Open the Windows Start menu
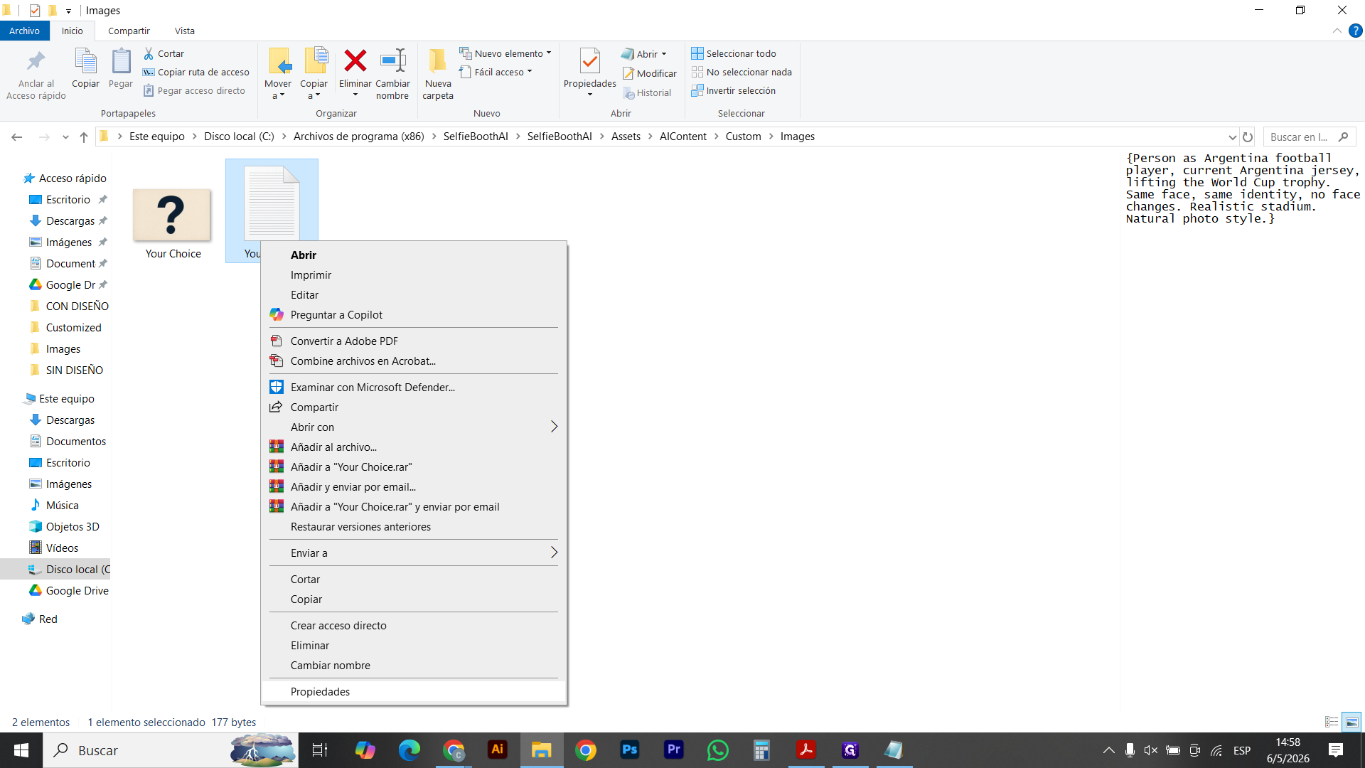This screenshot has width=1365, height=768. [x=21, y=750]
